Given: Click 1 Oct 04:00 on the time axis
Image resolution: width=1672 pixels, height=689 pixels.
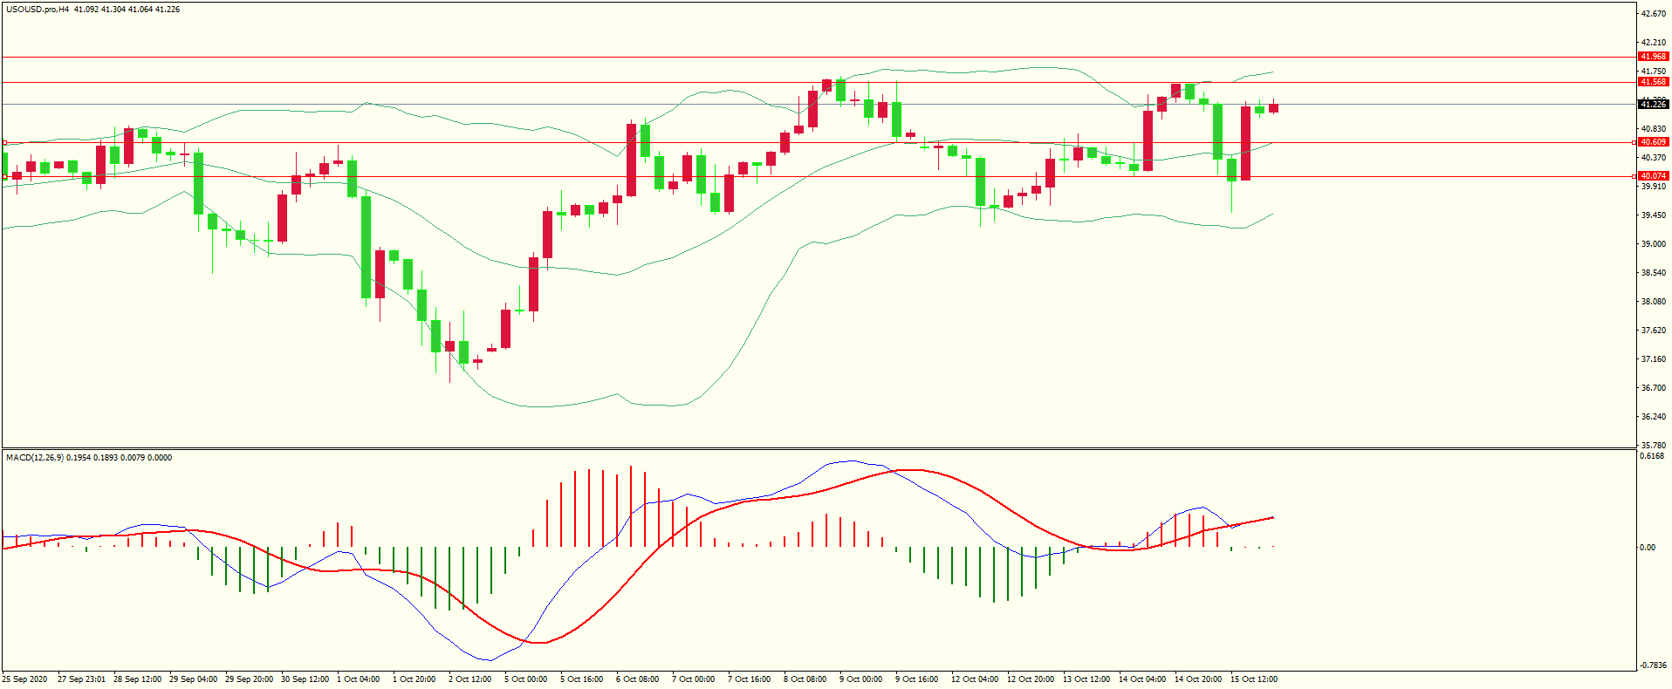Looking at the screenshot, I should (358, 679).
